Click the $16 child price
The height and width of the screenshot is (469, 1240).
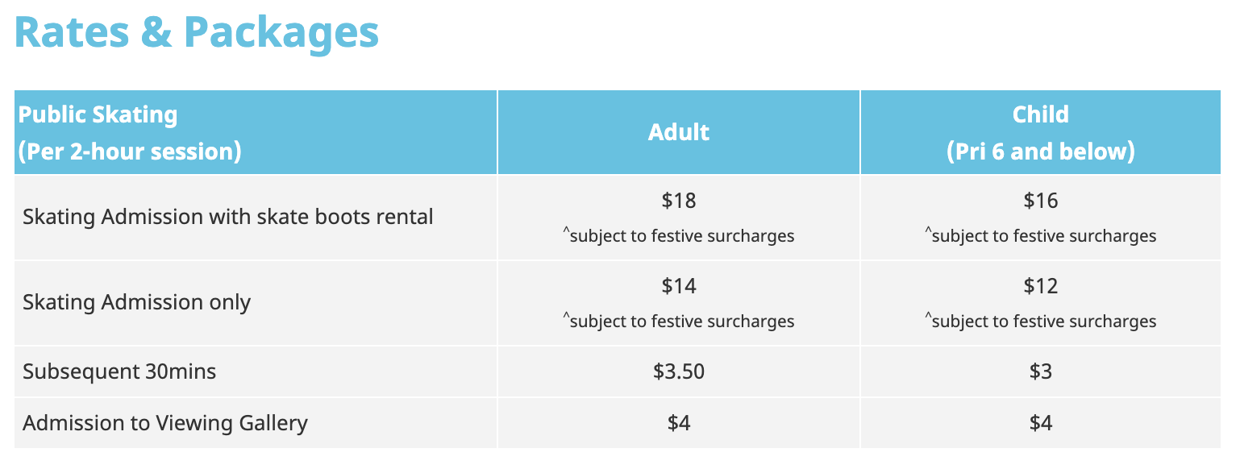click(1040, 201)
